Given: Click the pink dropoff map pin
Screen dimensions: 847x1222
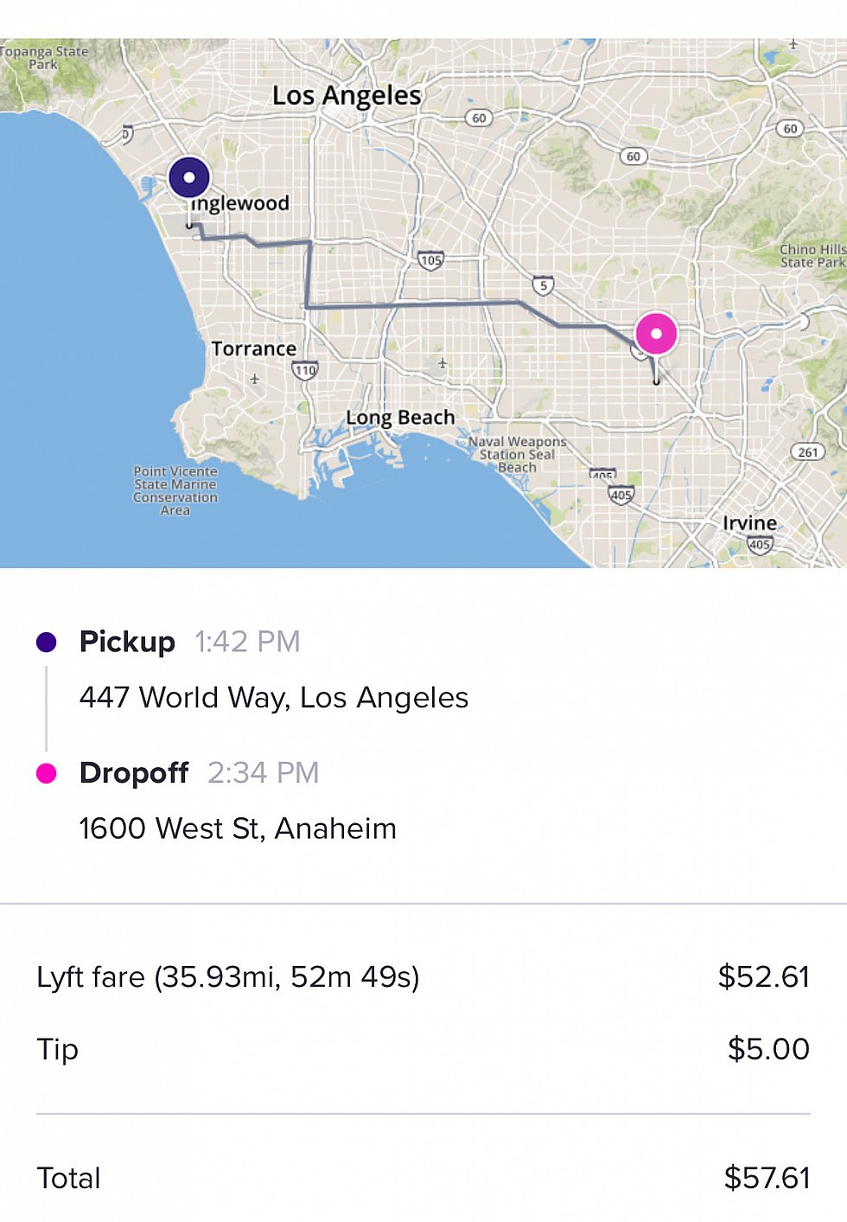Looking at the screenshot, I should [656, 333].
